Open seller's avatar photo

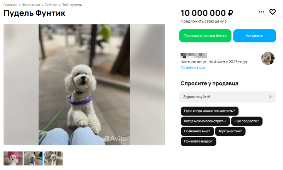[x=268, y=58]
